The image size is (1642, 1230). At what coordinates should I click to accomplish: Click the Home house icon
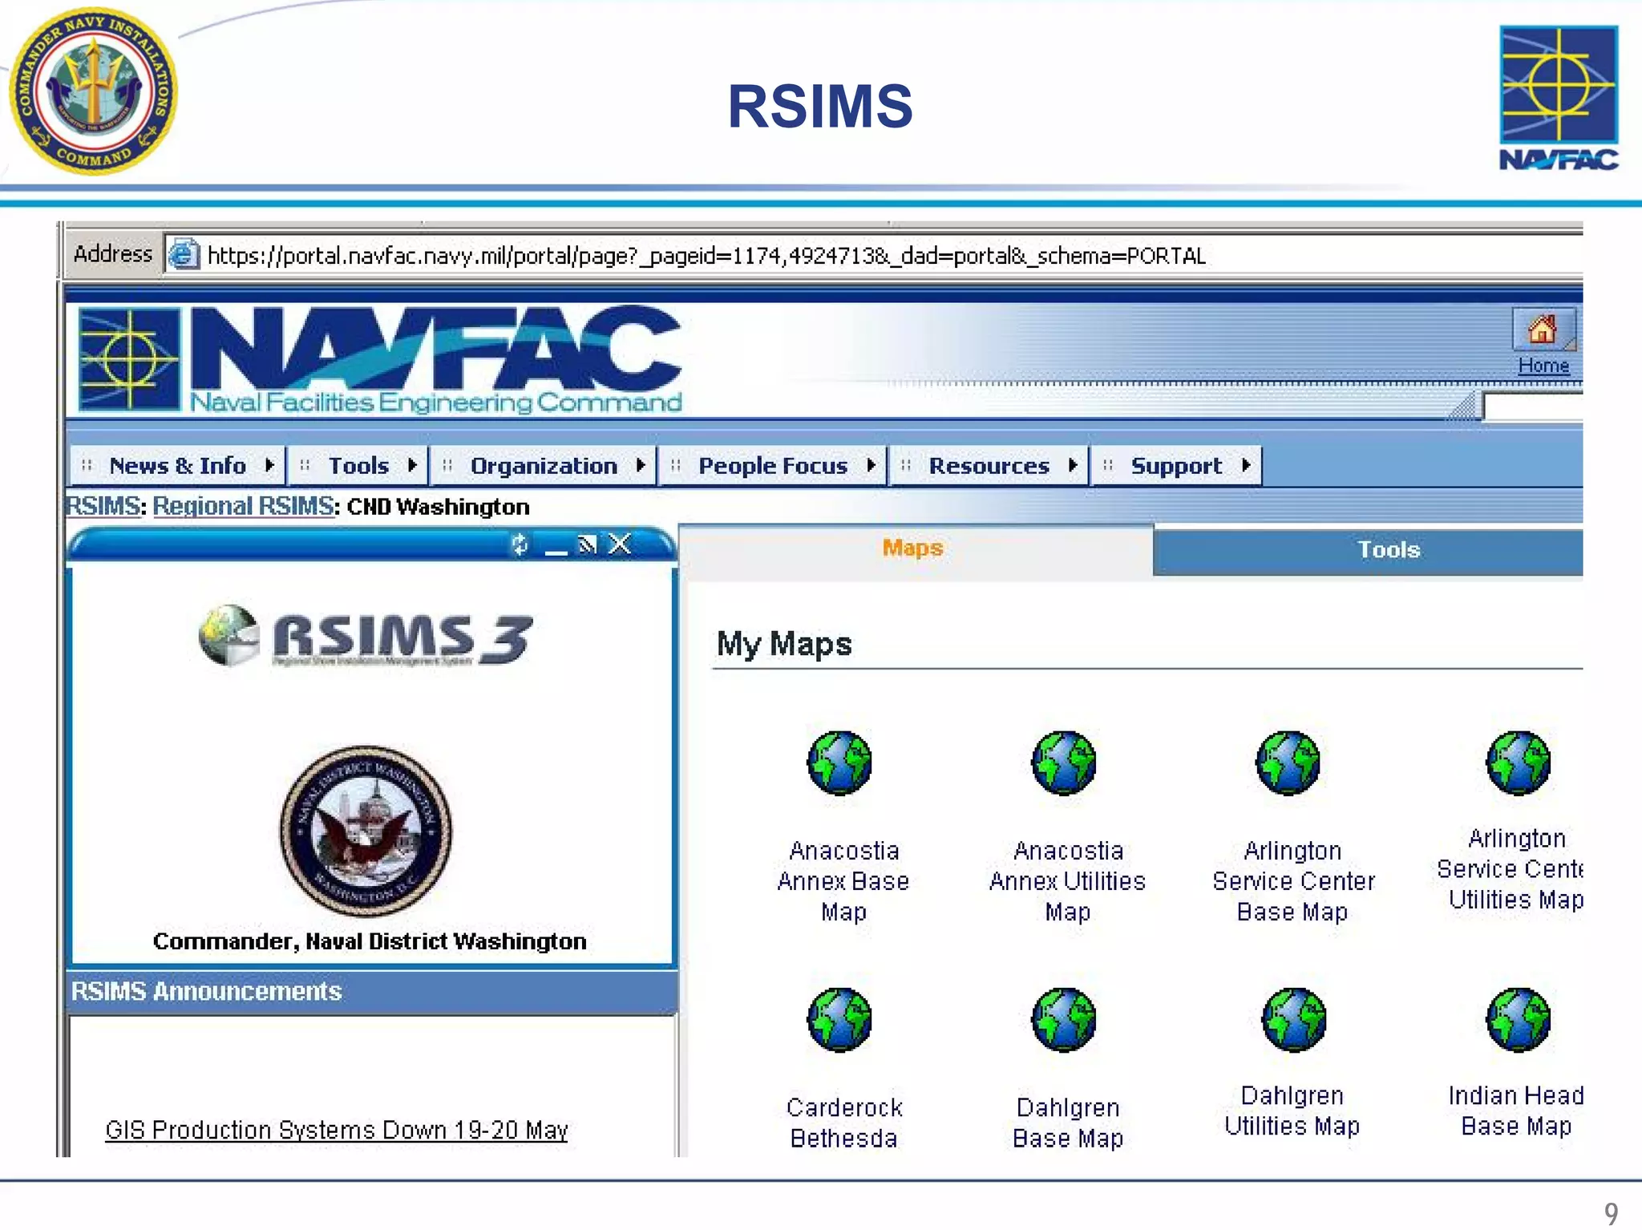tap(1543, 329)
